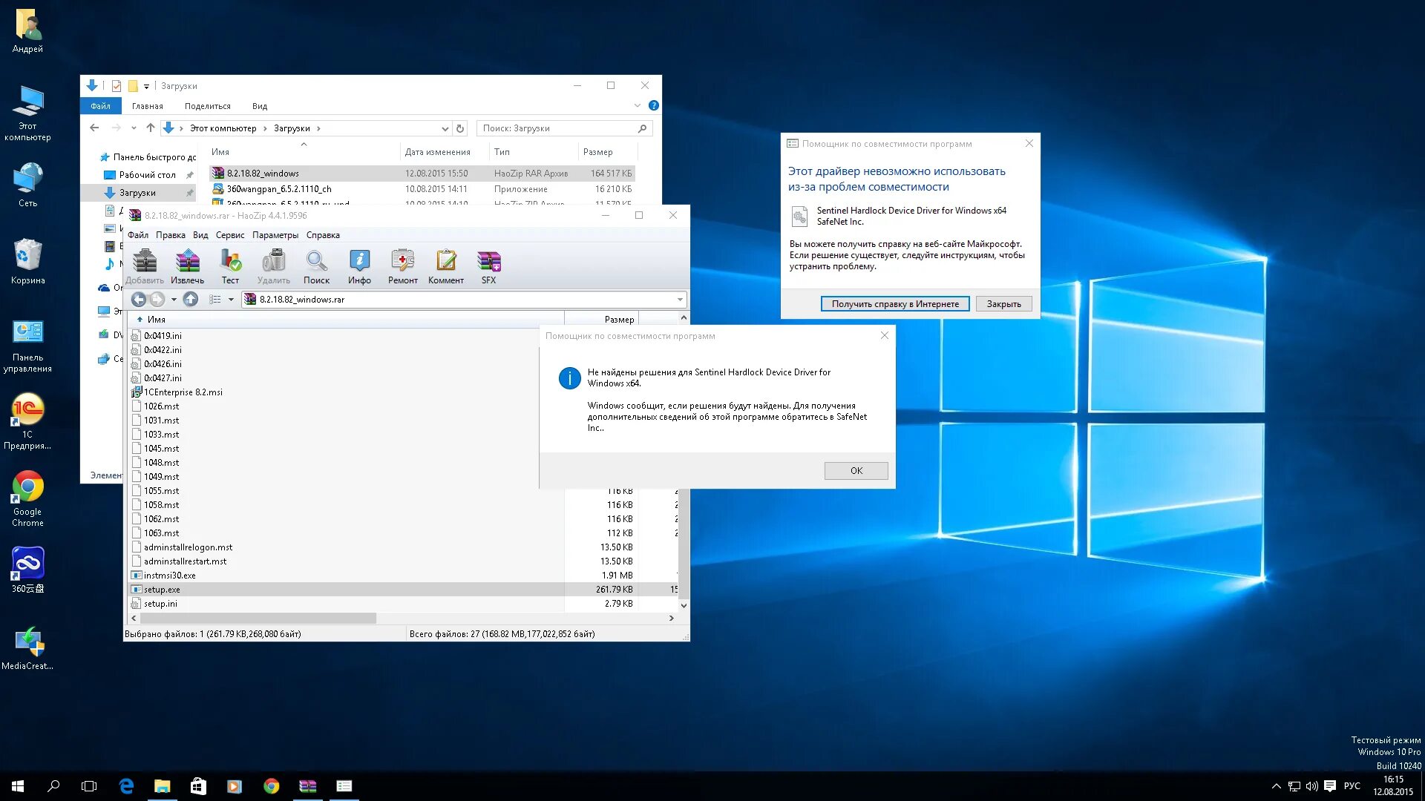
Task: Click the SFX archive icon
Action: tap(488, 266)
